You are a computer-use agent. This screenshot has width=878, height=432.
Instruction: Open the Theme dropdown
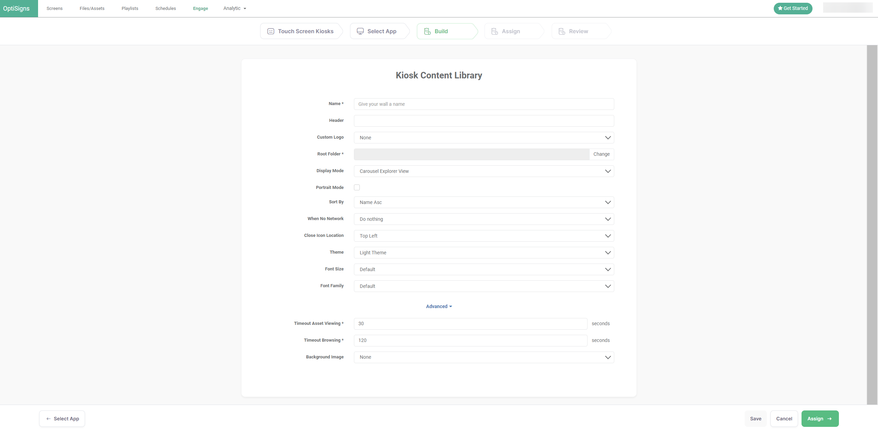click(x=484, y=253)
